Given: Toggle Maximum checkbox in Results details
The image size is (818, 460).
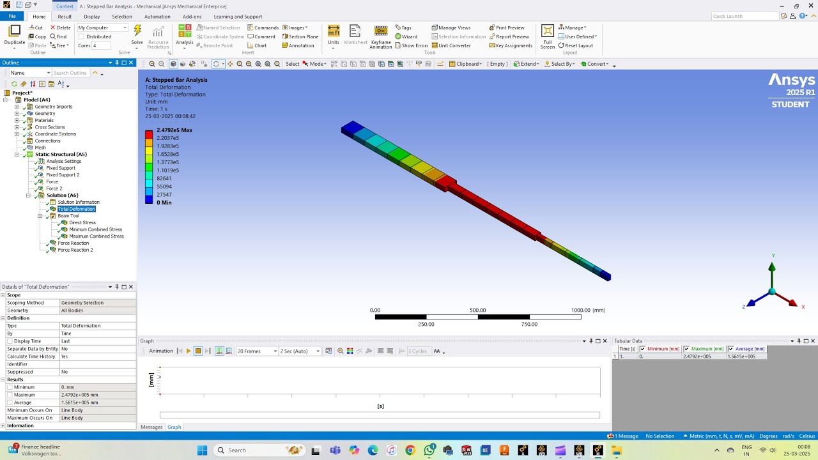Looking at the screenshot, I should [10, 395].
